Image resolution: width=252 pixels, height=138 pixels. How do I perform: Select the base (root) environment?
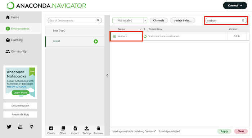pos(75,30)
